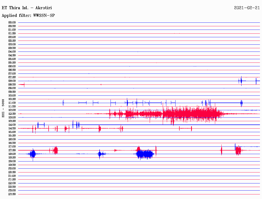
Task: Click the 04:30 time label
Action: [x=12, y=55]
